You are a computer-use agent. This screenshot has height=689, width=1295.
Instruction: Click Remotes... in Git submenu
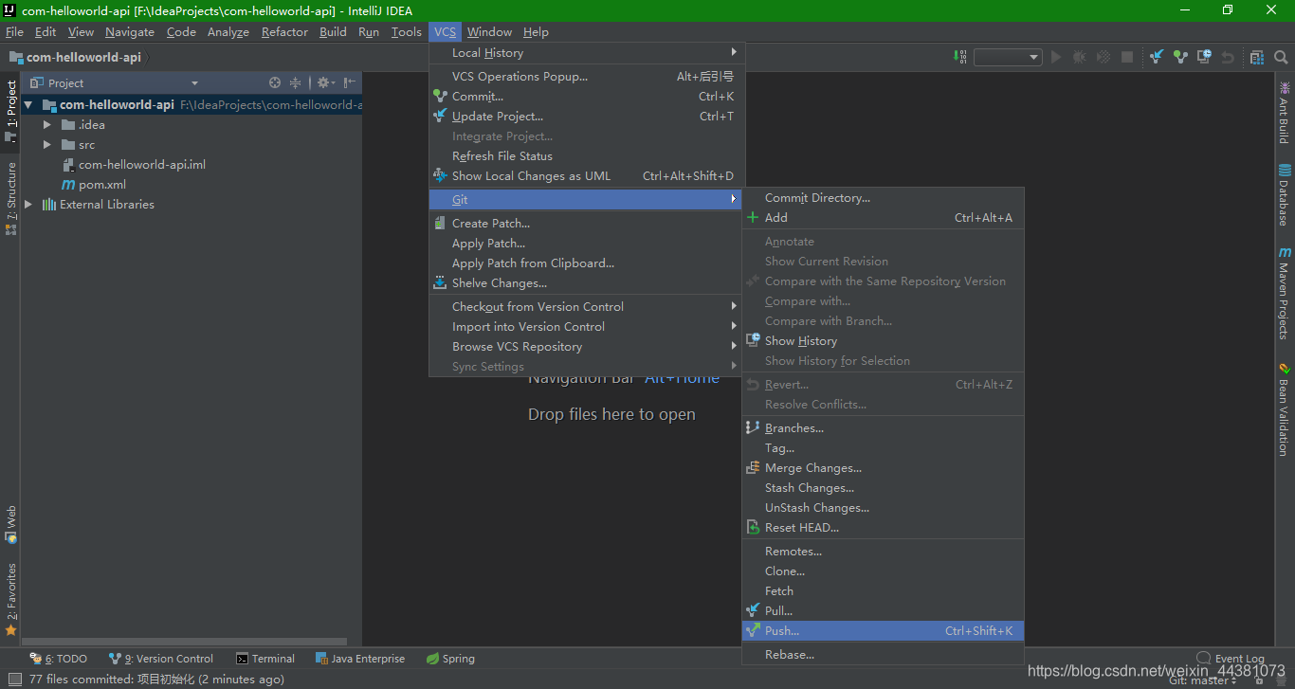click(883, 552)
